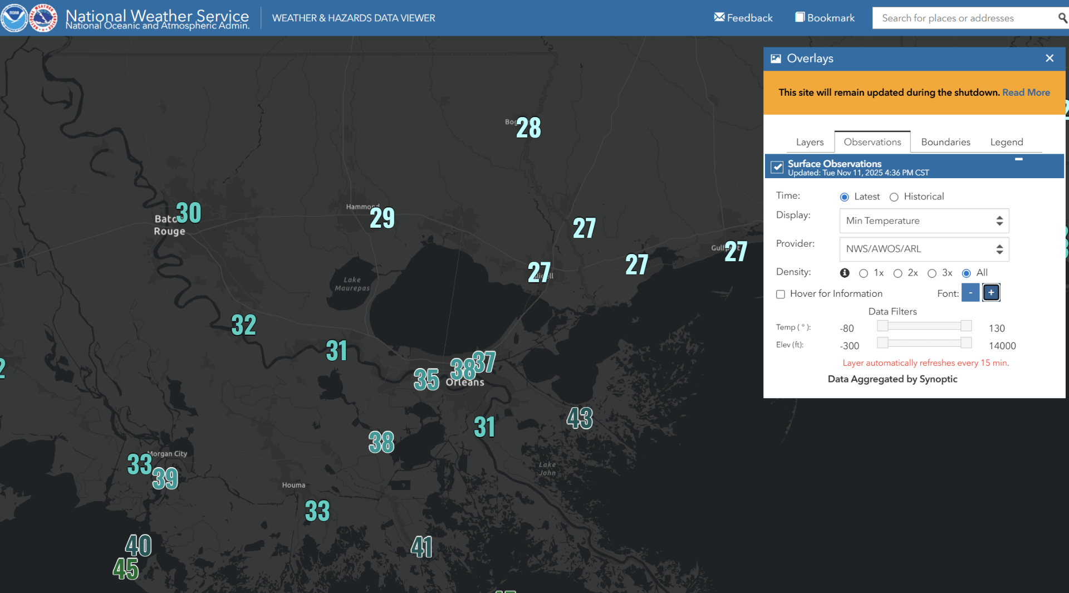This screenshot has height=593, width=1069.
Task: Open the Legend tab
Action: pos(1006,142)
